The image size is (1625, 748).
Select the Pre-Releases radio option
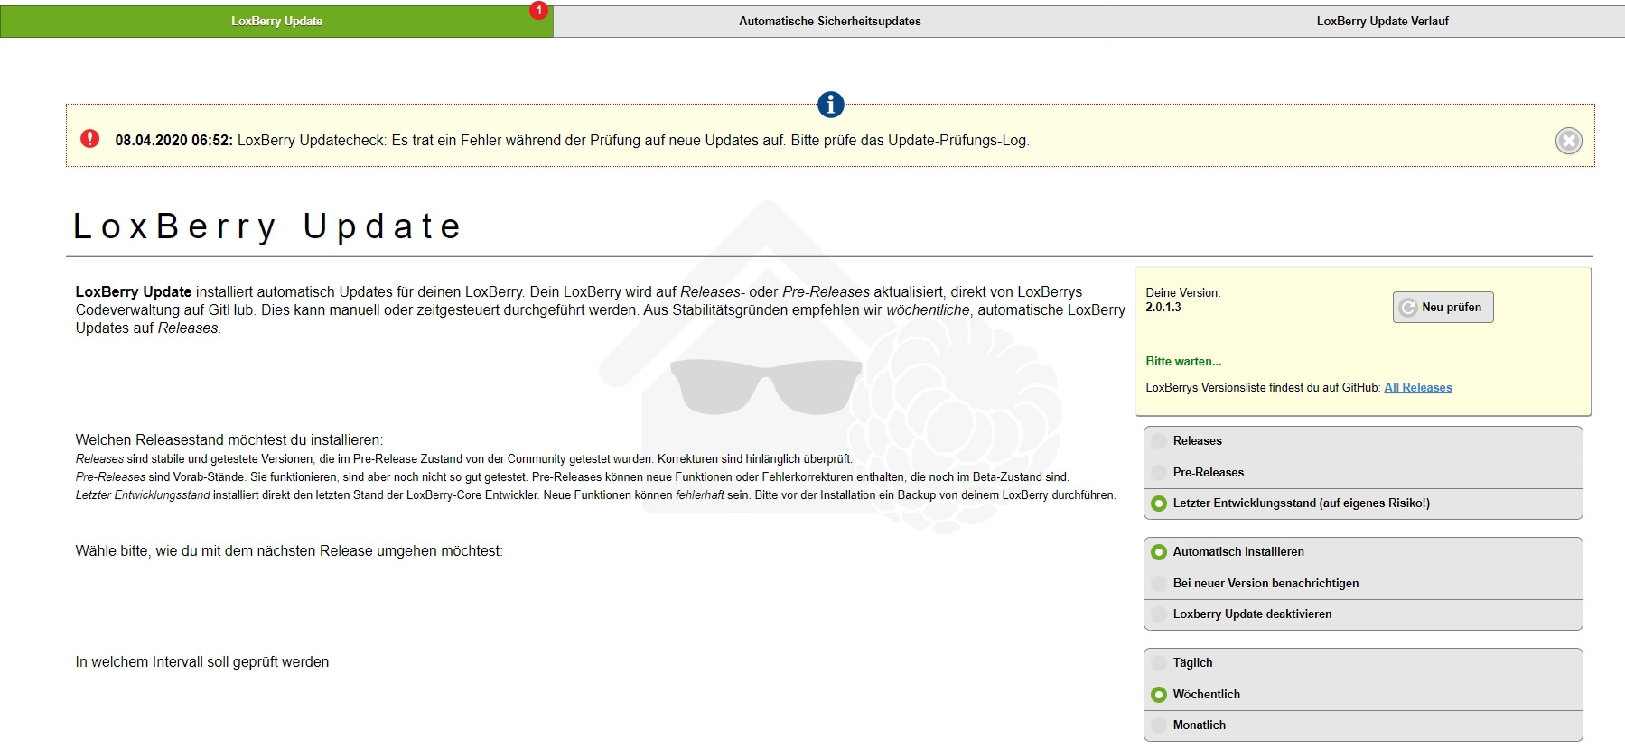pos(1363,473)
